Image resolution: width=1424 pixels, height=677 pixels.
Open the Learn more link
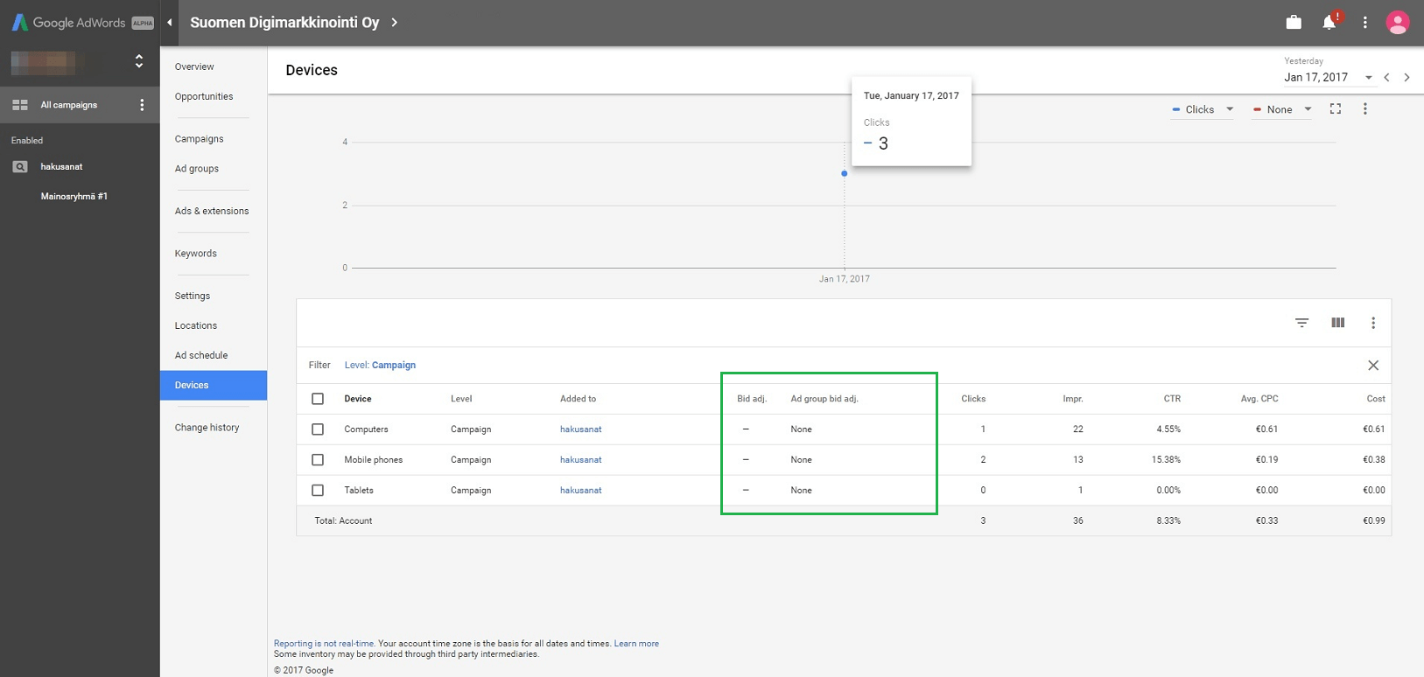point(636,644)
